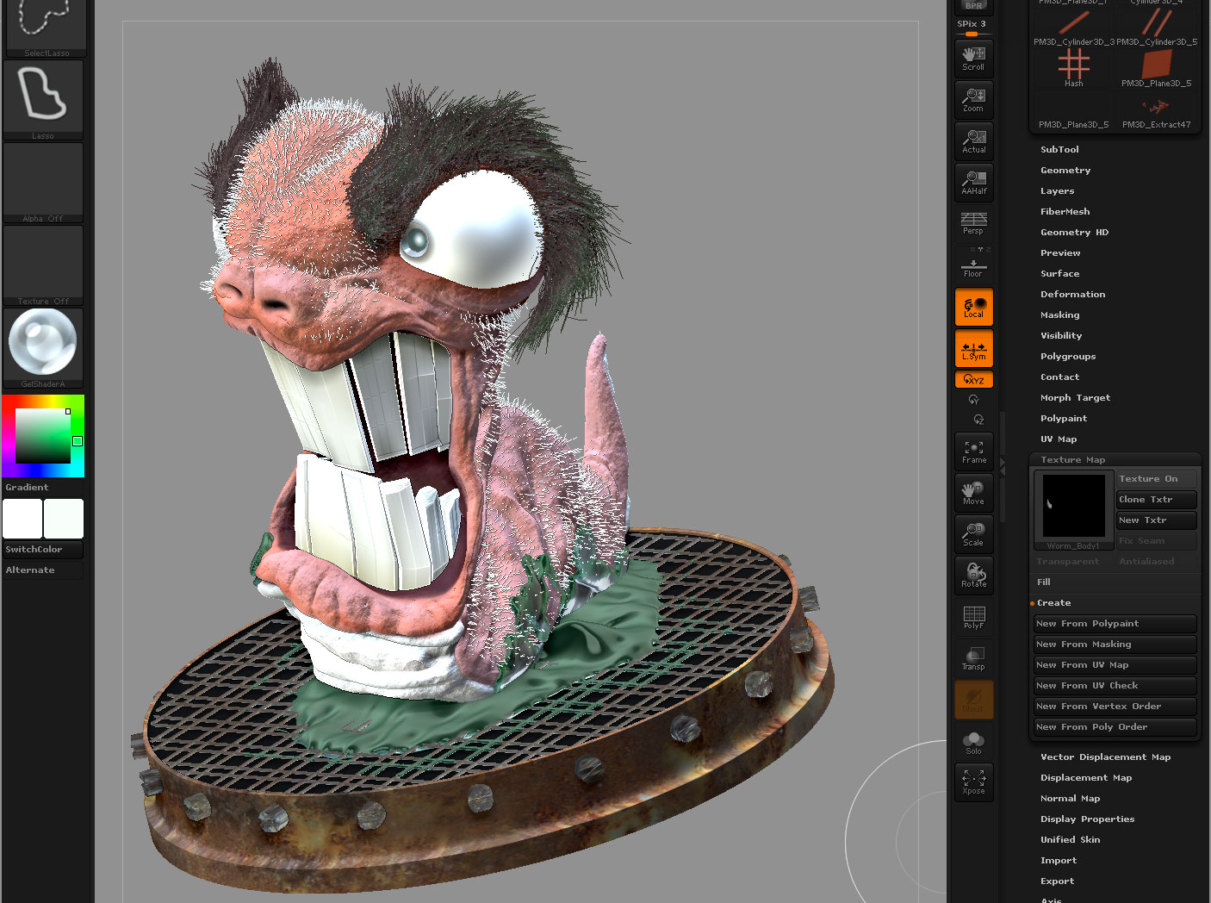This screenshot has width=1211, height=903.
Task: Open the Deformation menu section
Action: pyautogui.click(x=1073, y=294)
